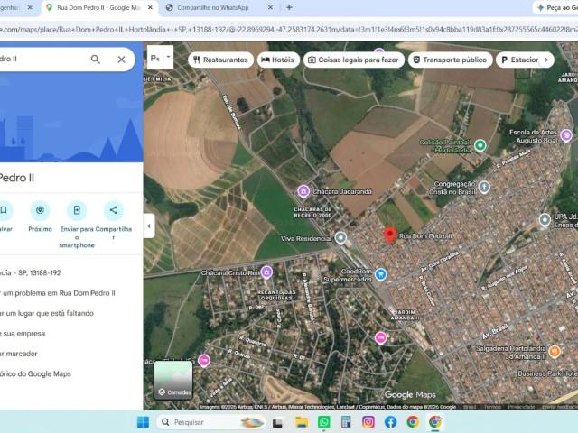The width and height of the screenshot is (578, 433).
Task: Click the red Rua Dom Pedro II pin
Action: click(x=390, y=235)
